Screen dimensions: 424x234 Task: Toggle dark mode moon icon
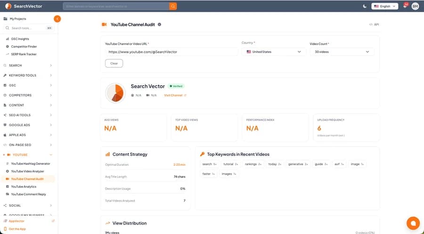pyautogui.click(x=365, y=6)
